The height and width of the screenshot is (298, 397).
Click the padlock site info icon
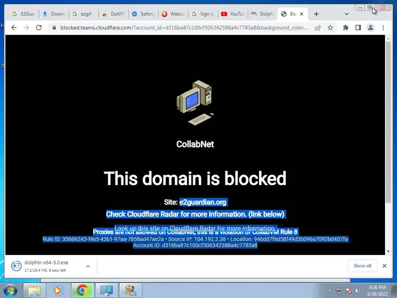pyautogui.click(x=54, y=28)
